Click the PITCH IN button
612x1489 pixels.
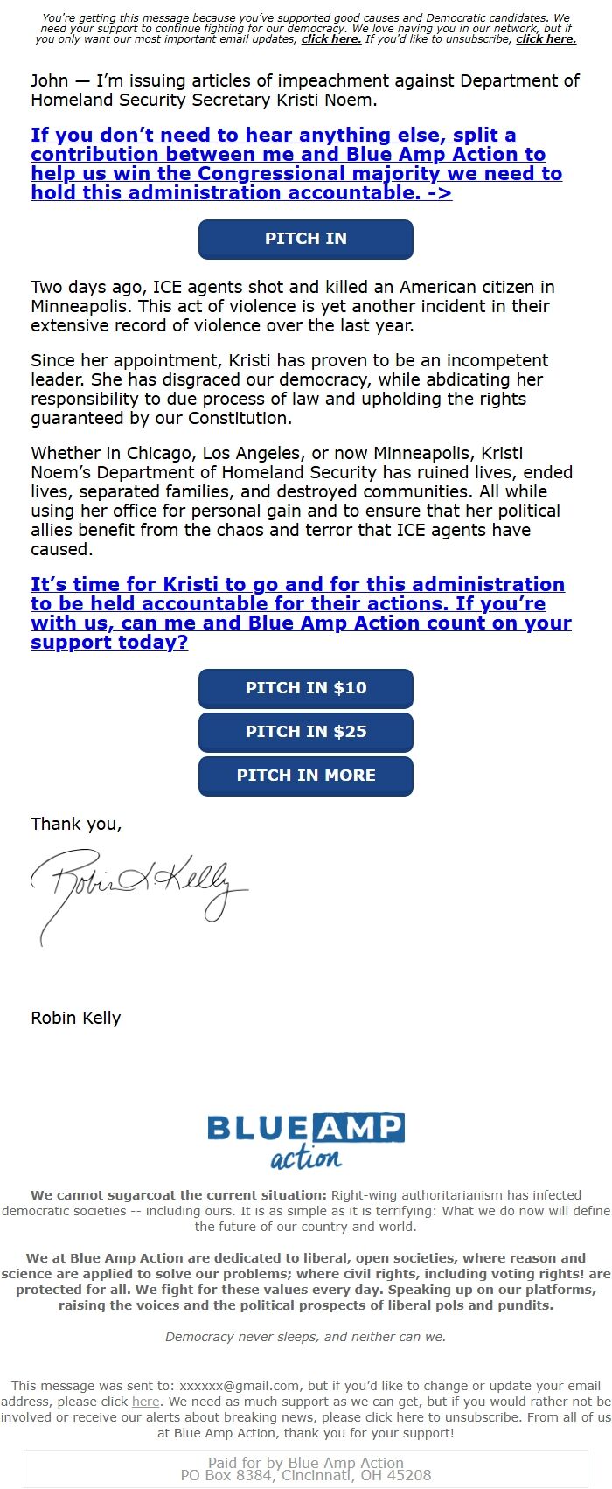point(305,239)
